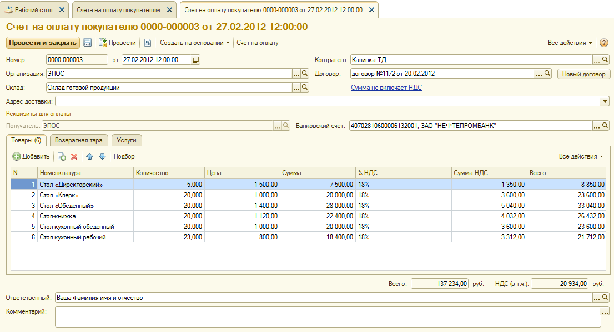Click the red delete row icon
Viewport: 614px width, 332px height.
(x=74, y=156)
